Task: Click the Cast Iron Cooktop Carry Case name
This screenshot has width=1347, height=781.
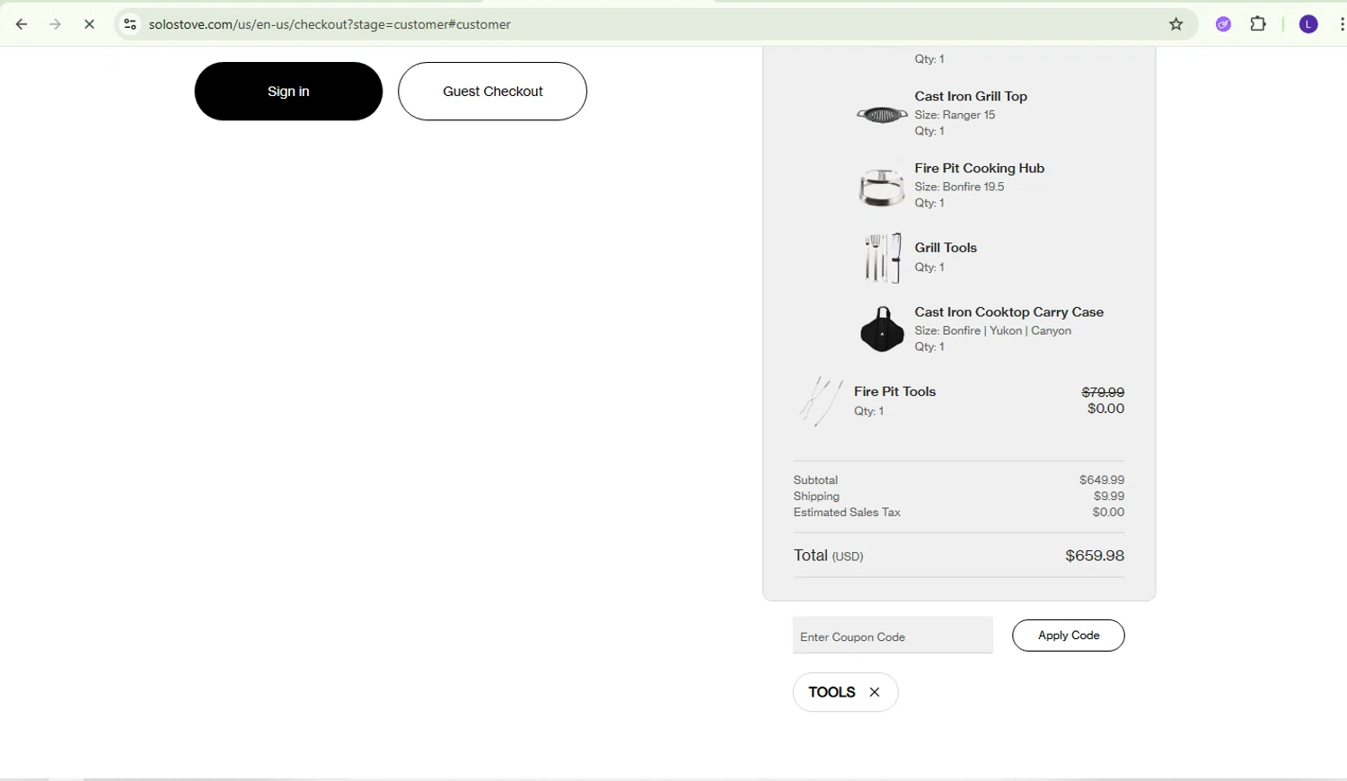Action: coord(1009,312)
